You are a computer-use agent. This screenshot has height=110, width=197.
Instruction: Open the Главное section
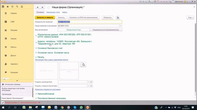(14, 13)
